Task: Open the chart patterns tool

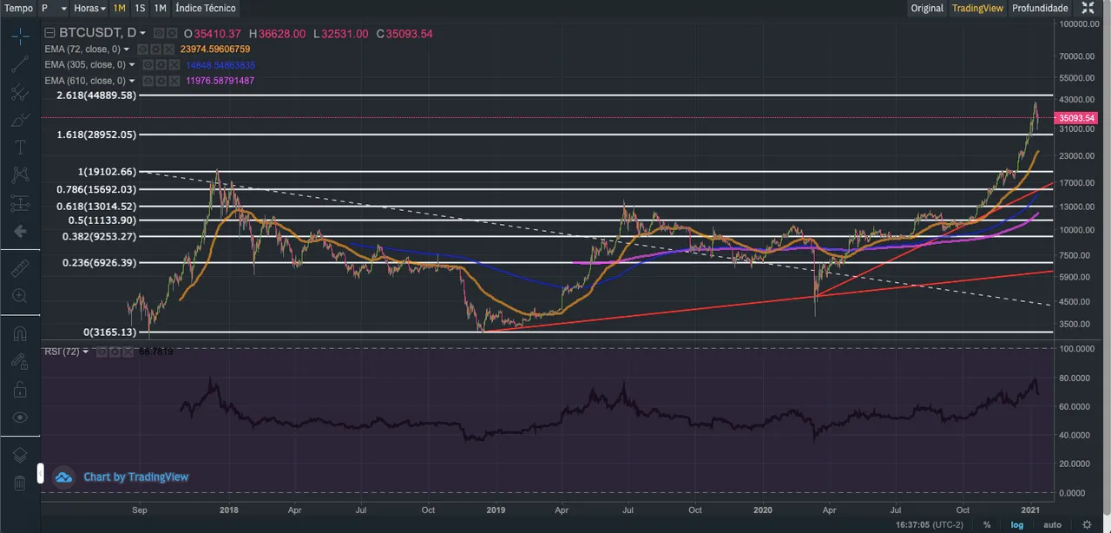Action: click(x=20, y=175)
